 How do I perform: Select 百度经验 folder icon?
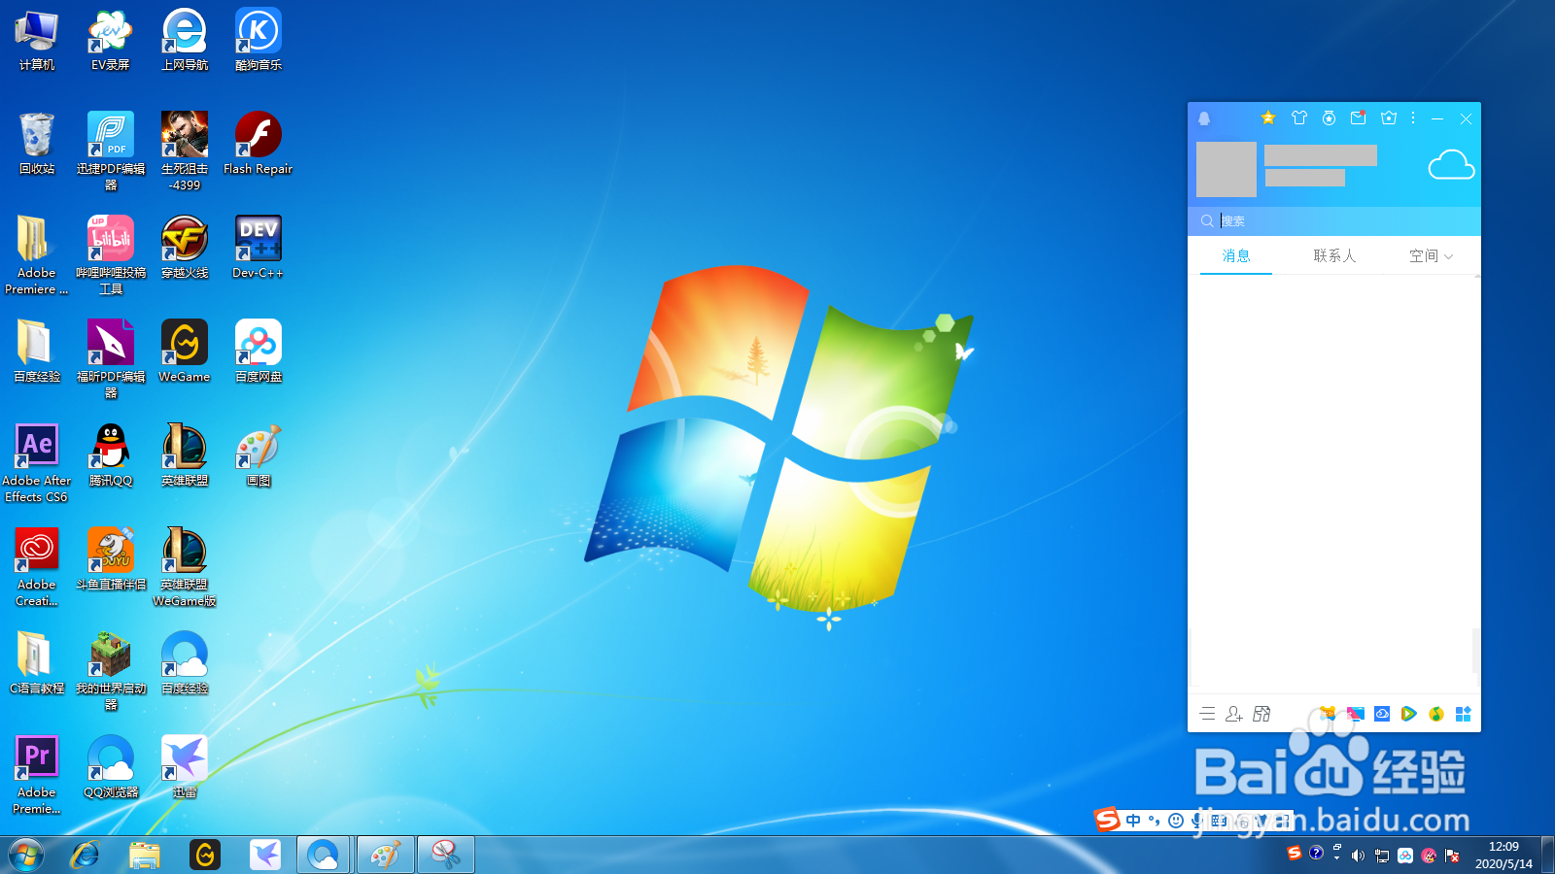(37, 352)
